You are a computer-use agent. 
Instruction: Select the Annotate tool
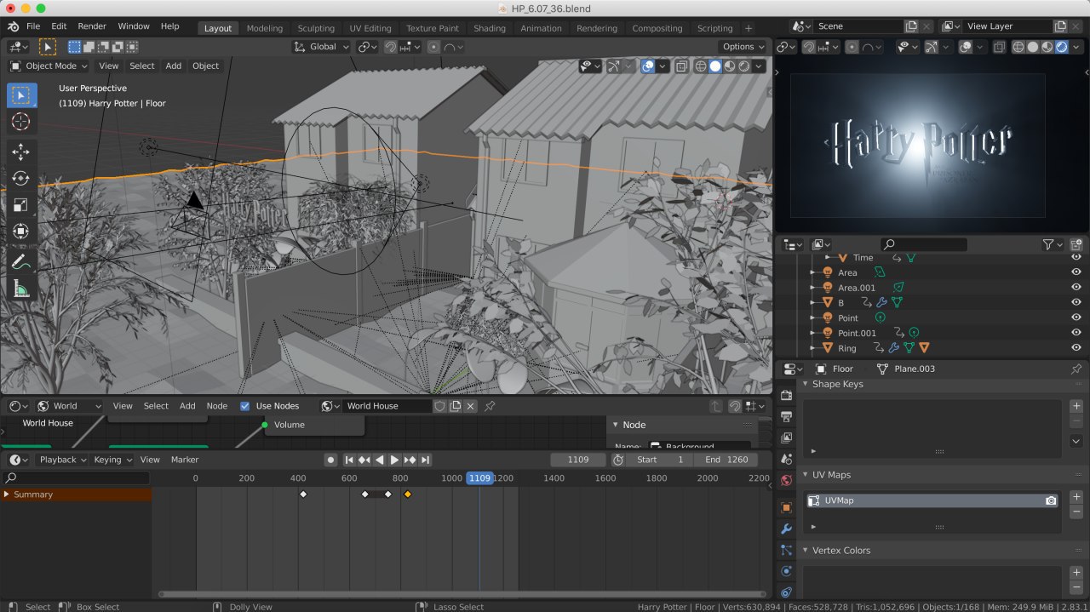click(21, 262)
